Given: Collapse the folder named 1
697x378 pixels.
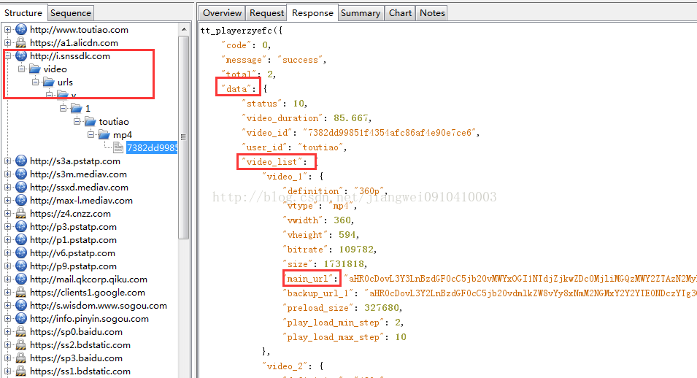Looking at the screenshot, I should click(x=63, y=108).
